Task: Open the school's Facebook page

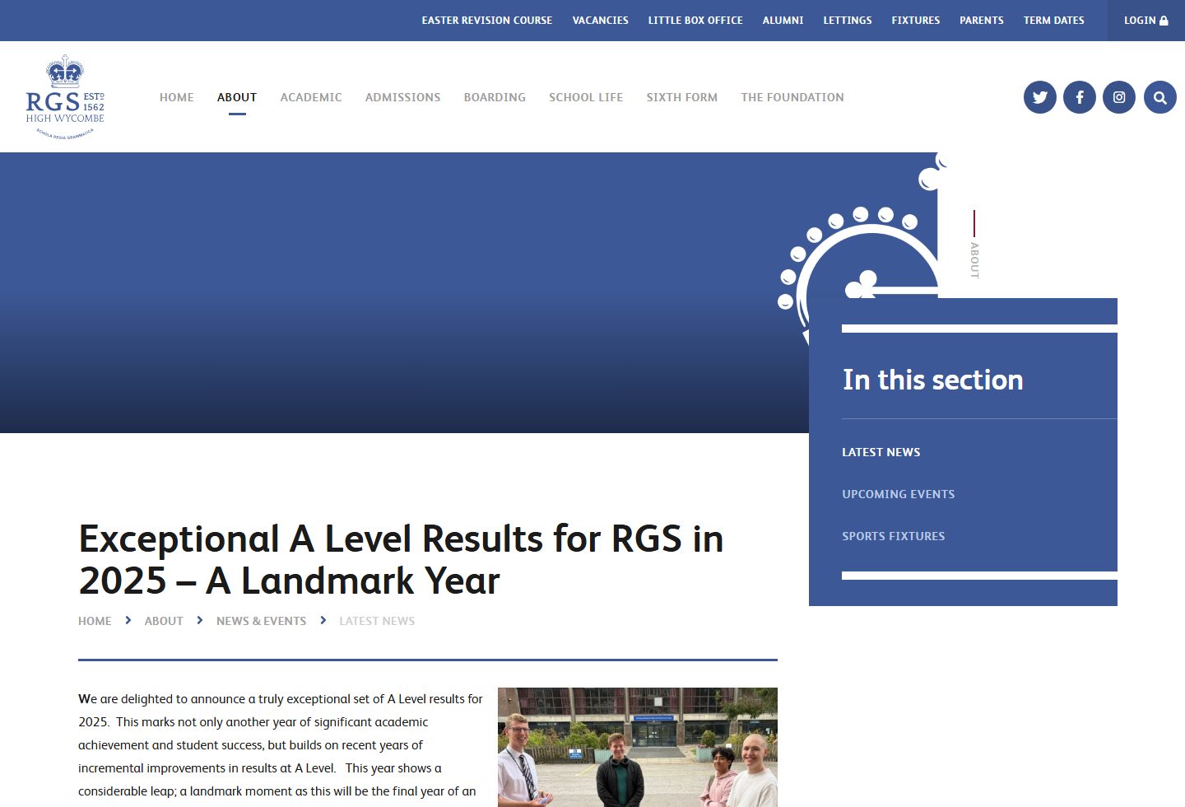Action: pos(1079,96)
